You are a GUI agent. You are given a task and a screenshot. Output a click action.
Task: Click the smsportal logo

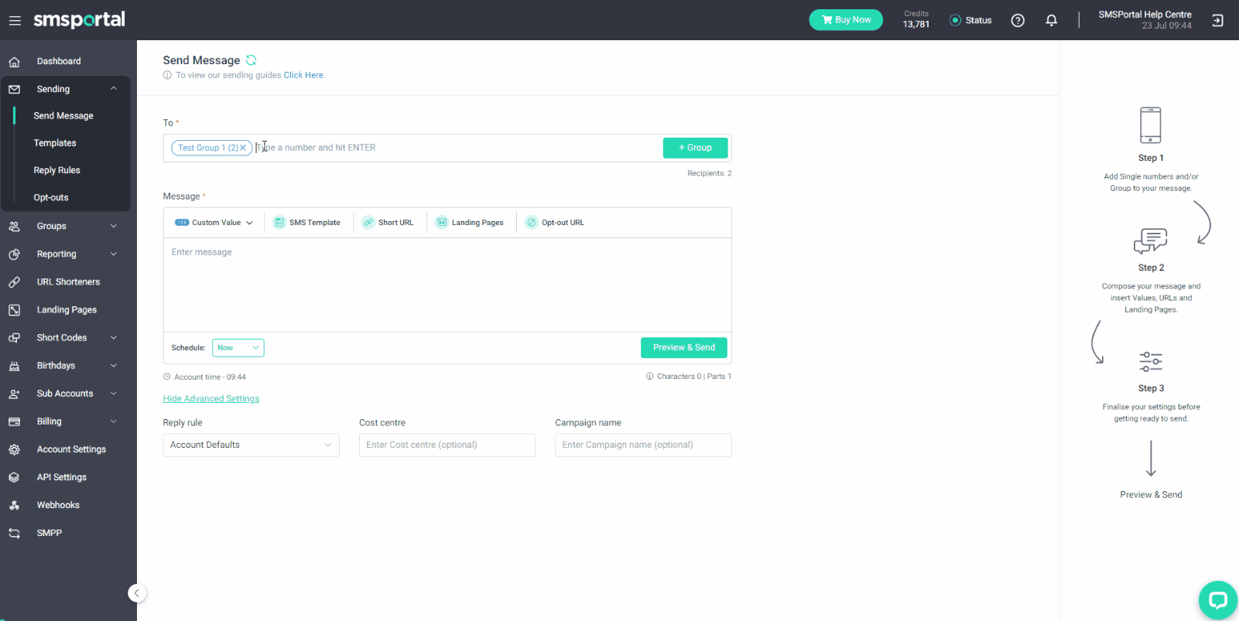coord(79,20)
